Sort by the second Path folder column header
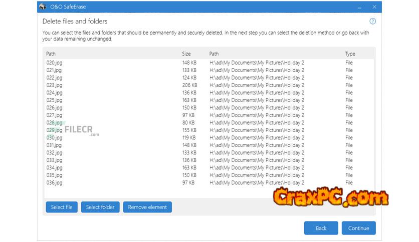The height and width of the screenshot is (242, 419). [214, 54]
